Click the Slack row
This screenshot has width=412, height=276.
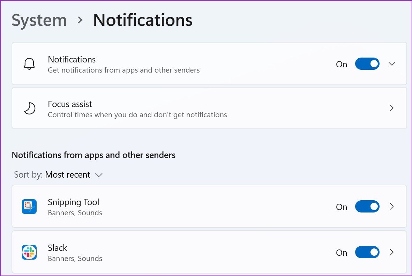coord(174,252)
